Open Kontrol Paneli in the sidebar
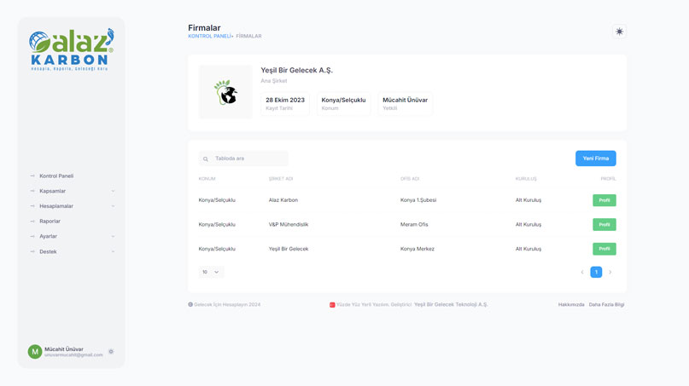The image size is (689, 386). tap(56, 176)
